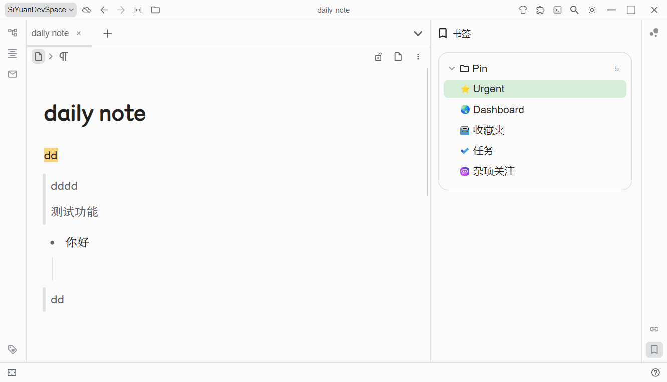Image resolution: width=667 pixels, height=382 pixels.
Task: Add a new tab with the plus
Action: pyautogui.click(x=107, y=34)
